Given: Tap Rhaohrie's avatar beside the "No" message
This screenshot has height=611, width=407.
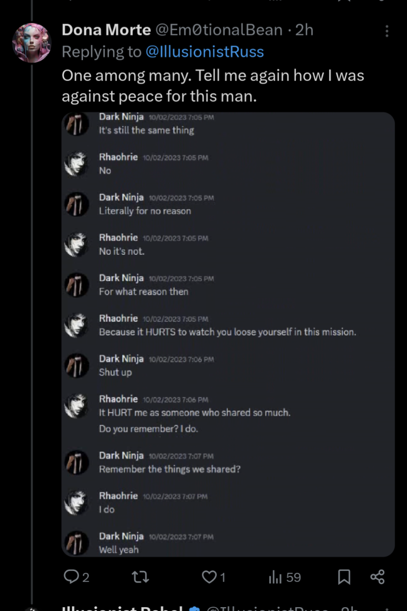Looking at the screenshot, I should coord(77,165).
